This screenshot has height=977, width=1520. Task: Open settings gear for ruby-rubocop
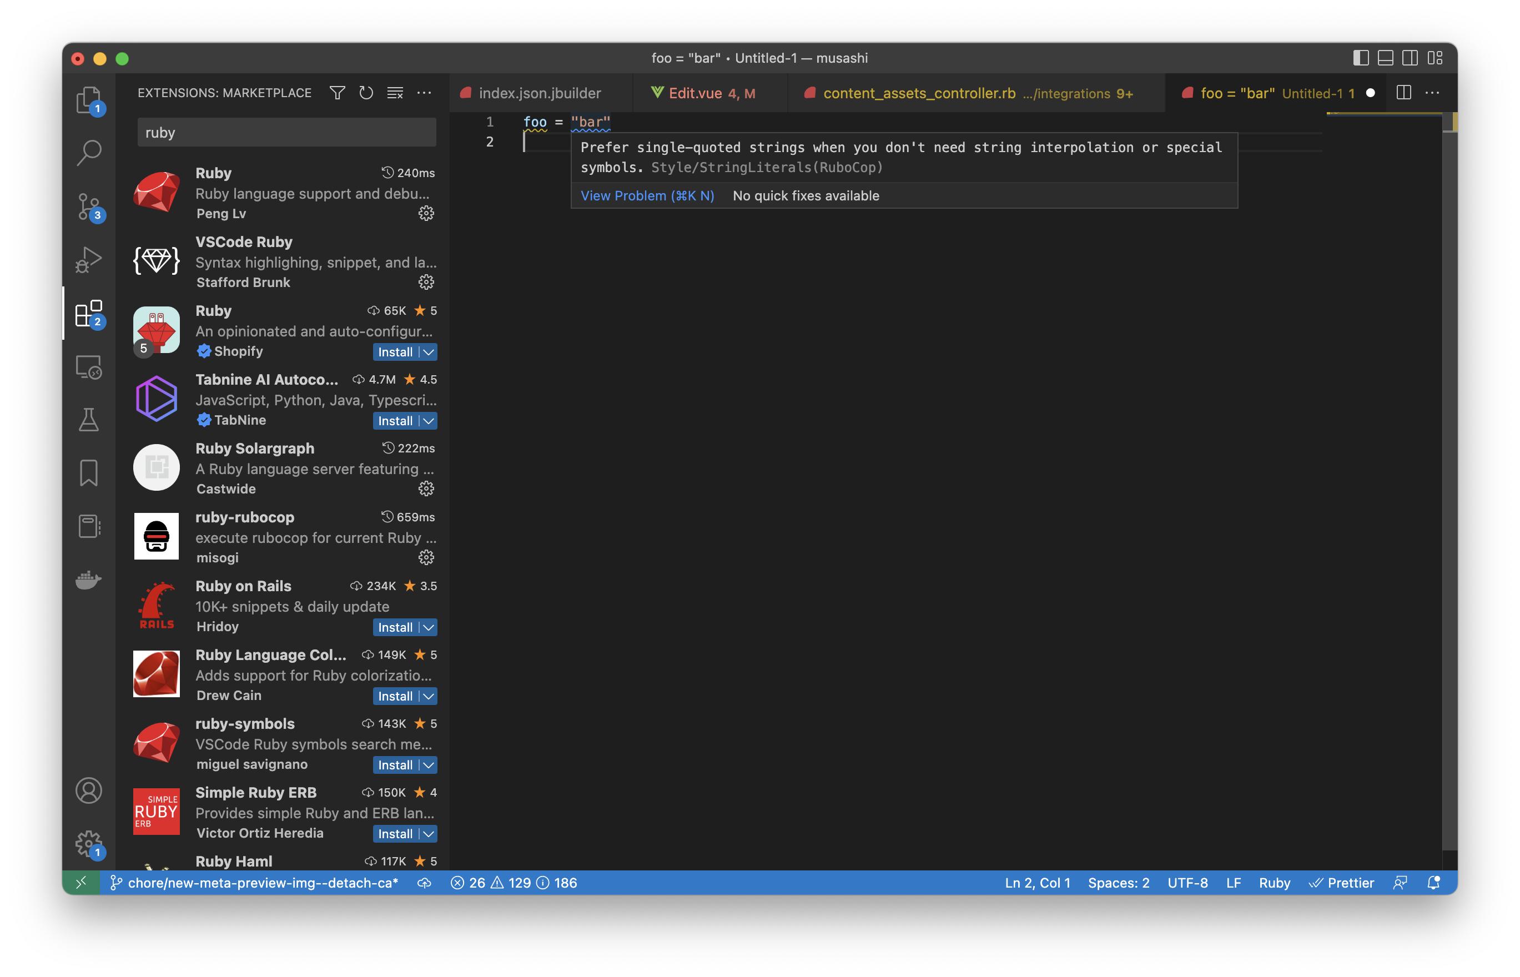tap(426, 557)
